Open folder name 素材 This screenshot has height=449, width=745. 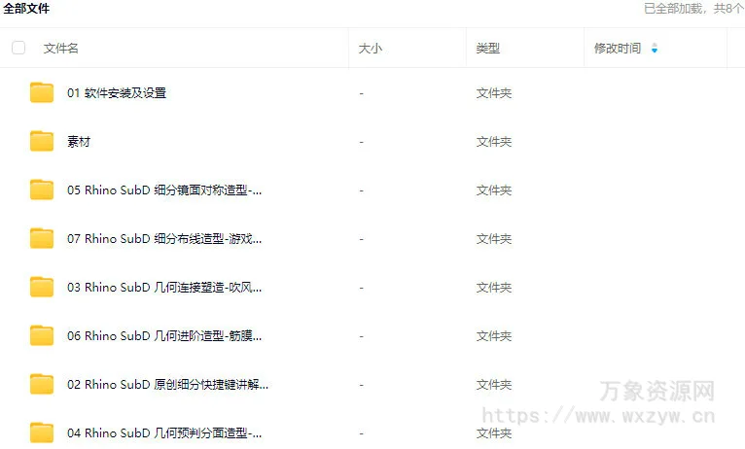pyautogui.click(x=79, y=142)
